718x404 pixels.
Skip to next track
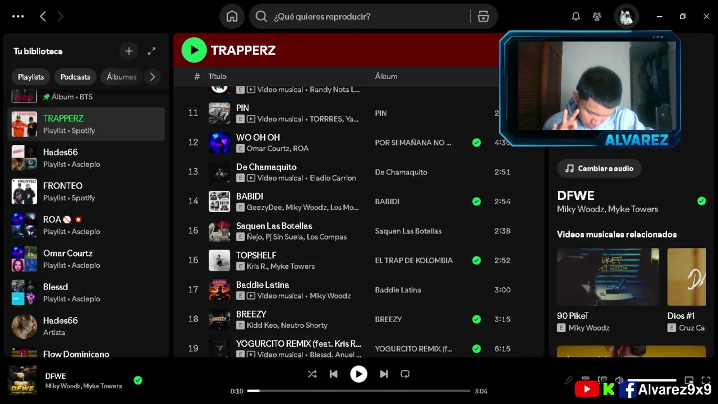coord(384,374)
